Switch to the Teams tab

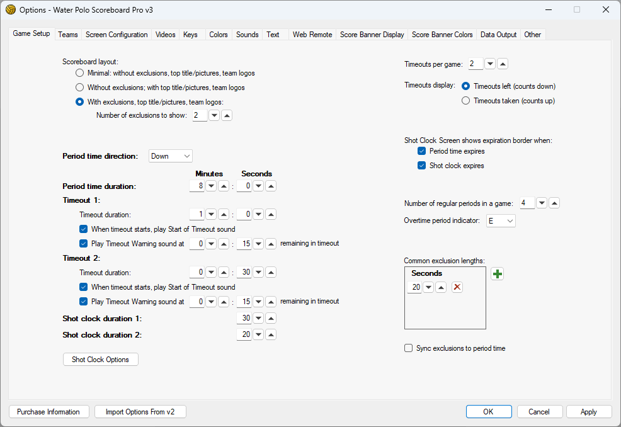[x=68, y=35]
